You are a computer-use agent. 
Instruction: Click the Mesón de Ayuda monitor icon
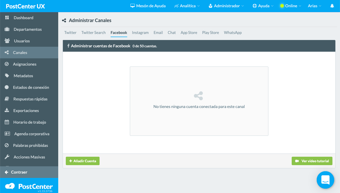click(132, 6)
